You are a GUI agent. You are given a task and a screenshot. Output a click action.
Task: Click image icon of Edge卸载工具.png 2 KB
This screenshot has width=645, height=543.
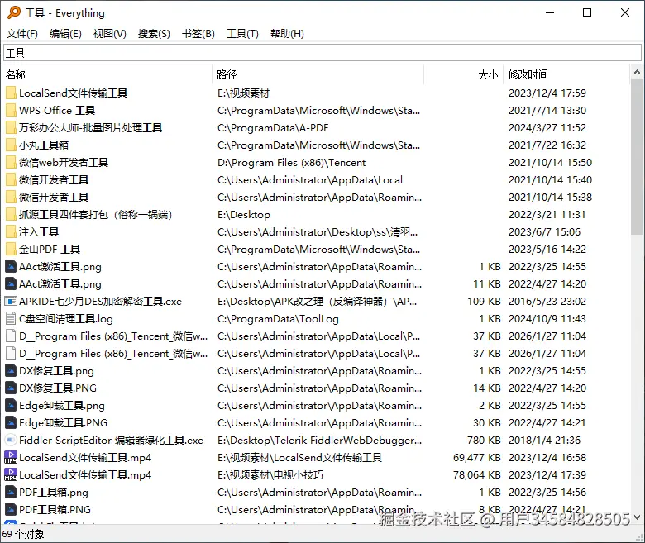[11, 405]
